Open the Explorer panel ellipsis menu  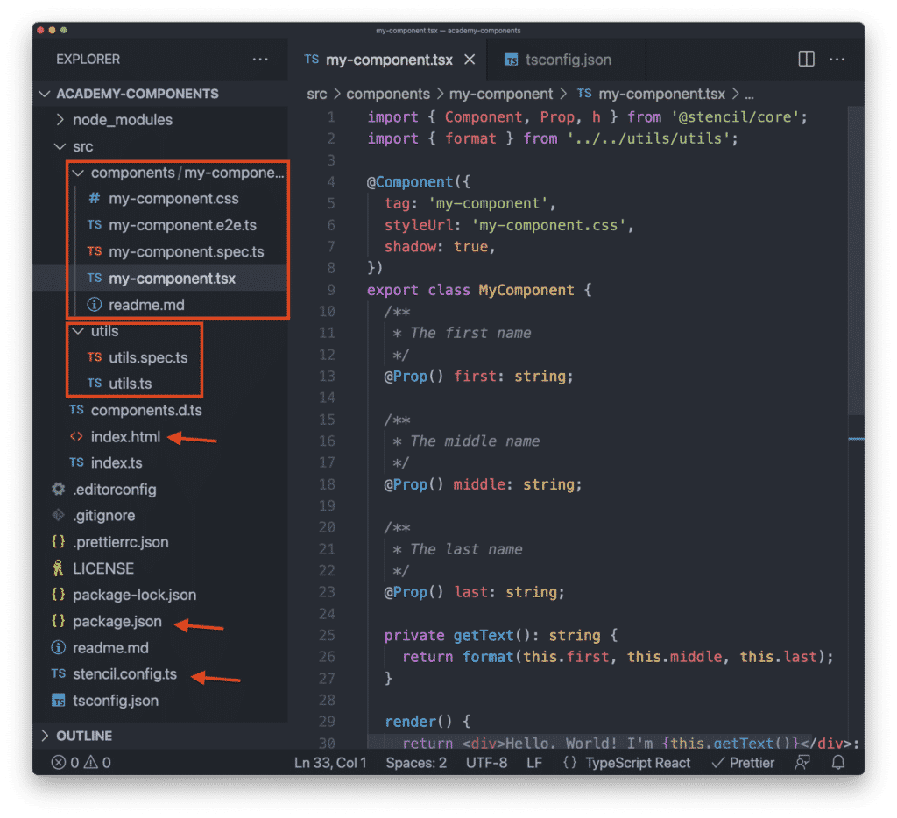coord(260,60)
